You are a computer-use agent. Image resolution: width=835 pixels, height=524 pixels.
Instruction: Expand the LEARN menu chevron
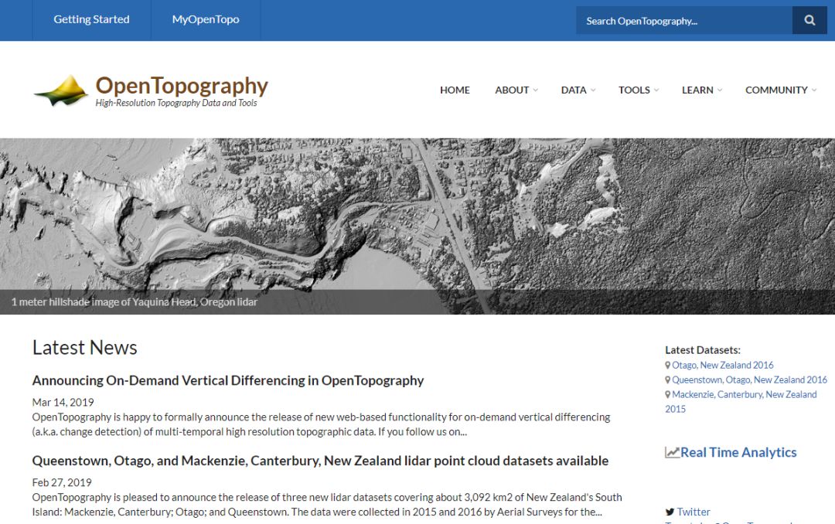coord(720,90)
